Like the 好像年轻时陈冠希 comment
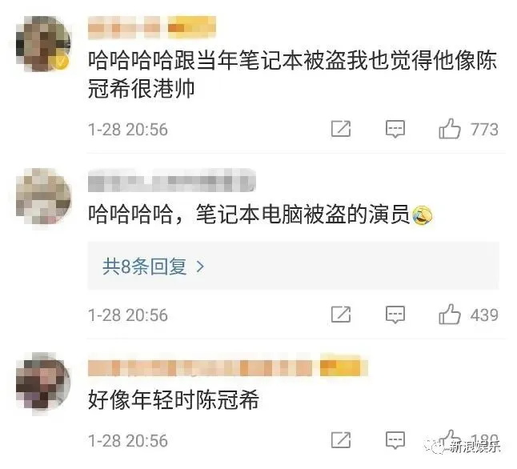This screenshot has height=469, width=517. click(450, 440)
